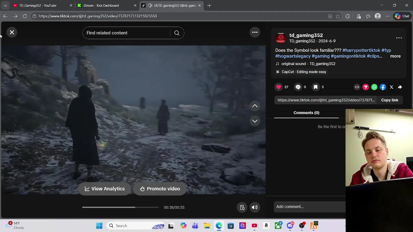Screen dimensions: 413x232
Task: Mute the video with the speaker icon
Action: tap(255, 208)
